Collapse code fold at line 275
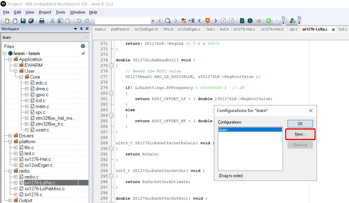Screen dimensions: 349x203 (x=111, y=66)
